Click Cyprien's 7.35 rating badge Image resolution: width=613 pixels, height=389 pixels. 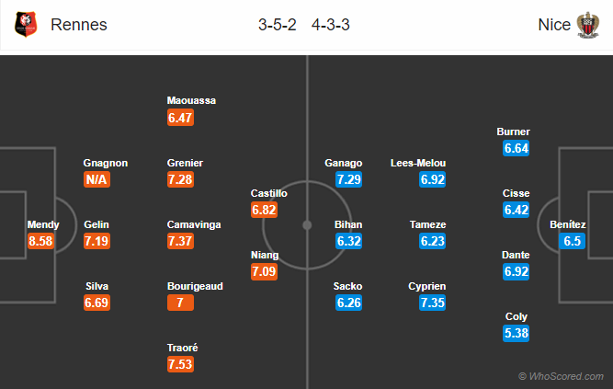pyautogui.click(x=433, y=303)
